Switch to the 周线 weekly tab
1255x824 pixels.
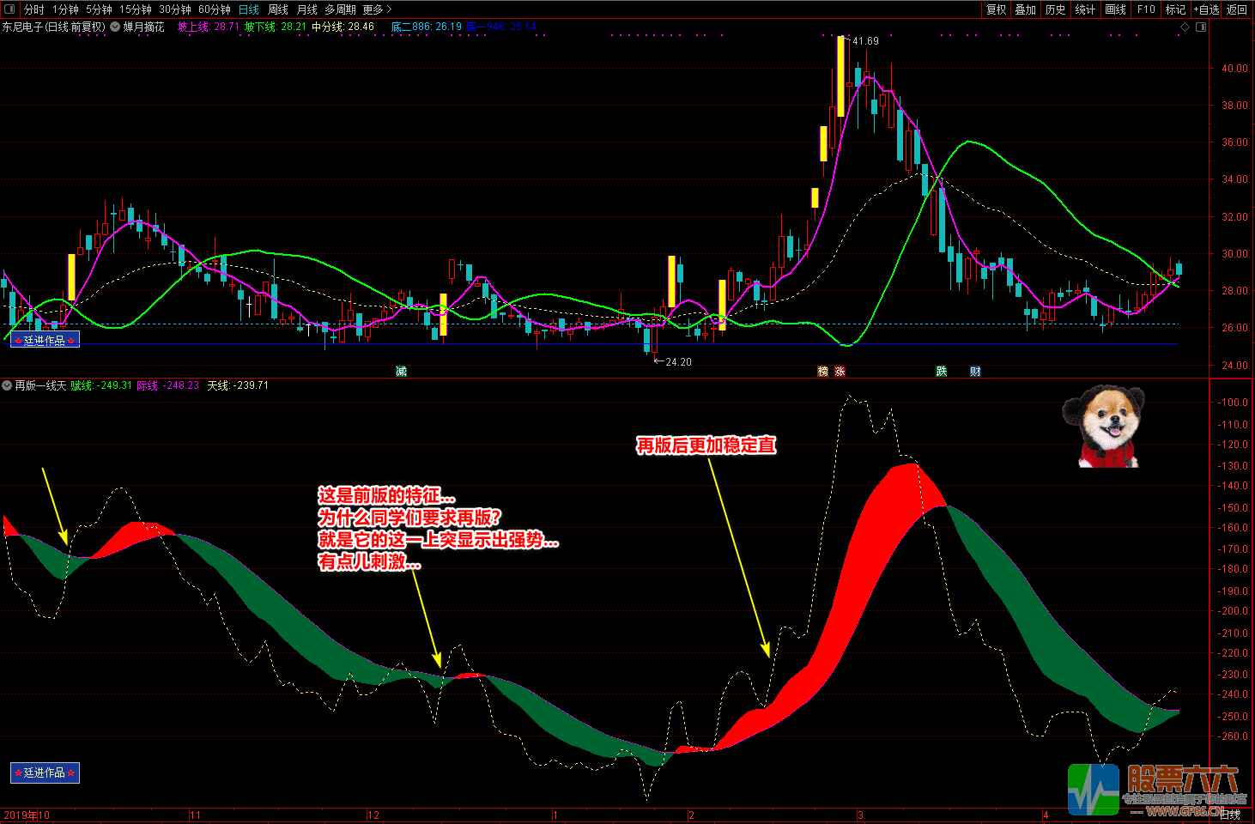pyautogui.click(x=278, y=9)
